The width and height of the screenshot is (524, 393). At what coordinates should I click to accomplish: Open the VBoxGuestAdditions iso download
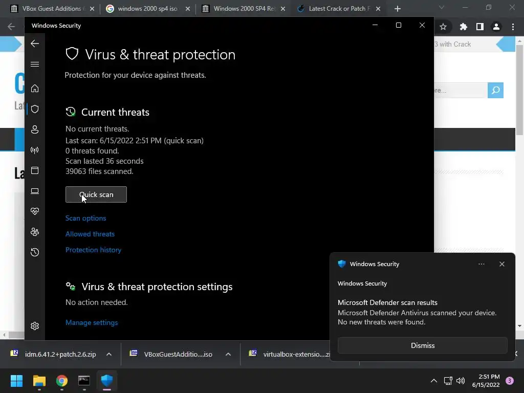point(171,354)
